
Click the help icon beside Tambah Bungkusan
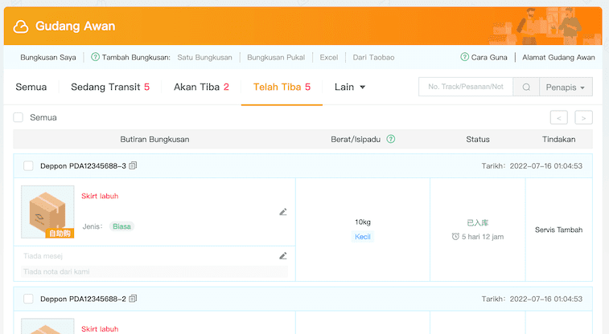tap(95, 57)
